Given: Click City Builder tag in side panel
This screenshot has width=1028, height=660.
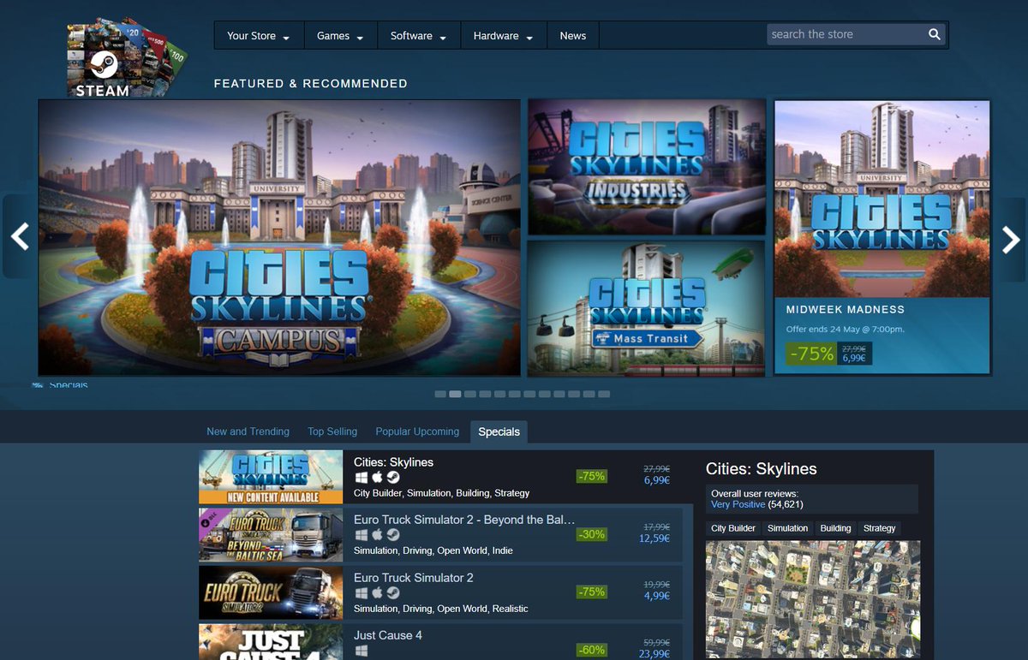Looking at the screenshot, I should [733, 528].
